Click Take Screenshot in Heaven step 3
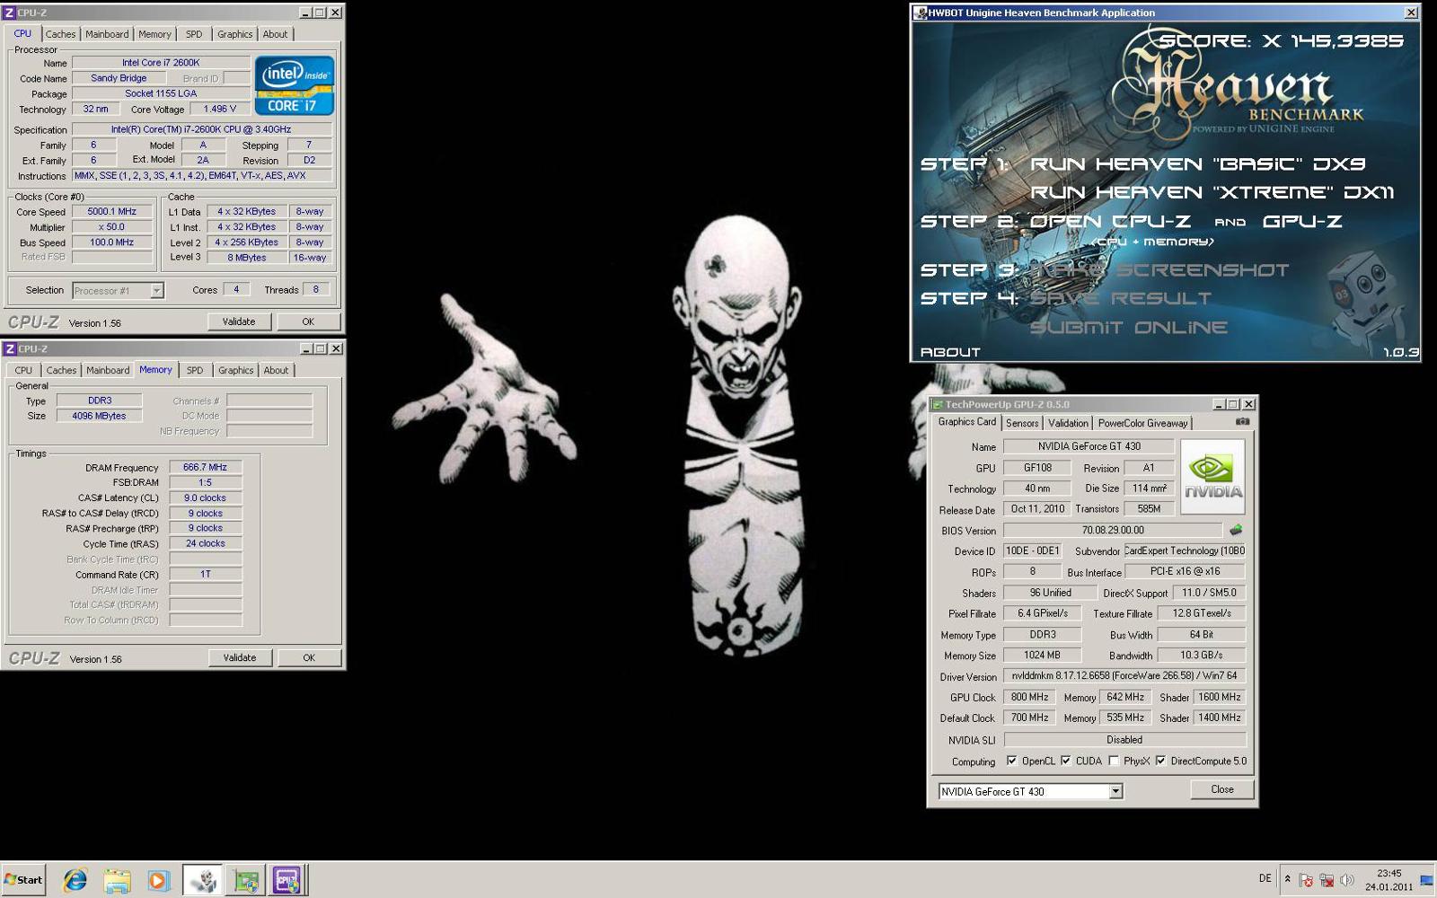The width and height of the screenshot is (1437, 898). tap(1159, 269)
